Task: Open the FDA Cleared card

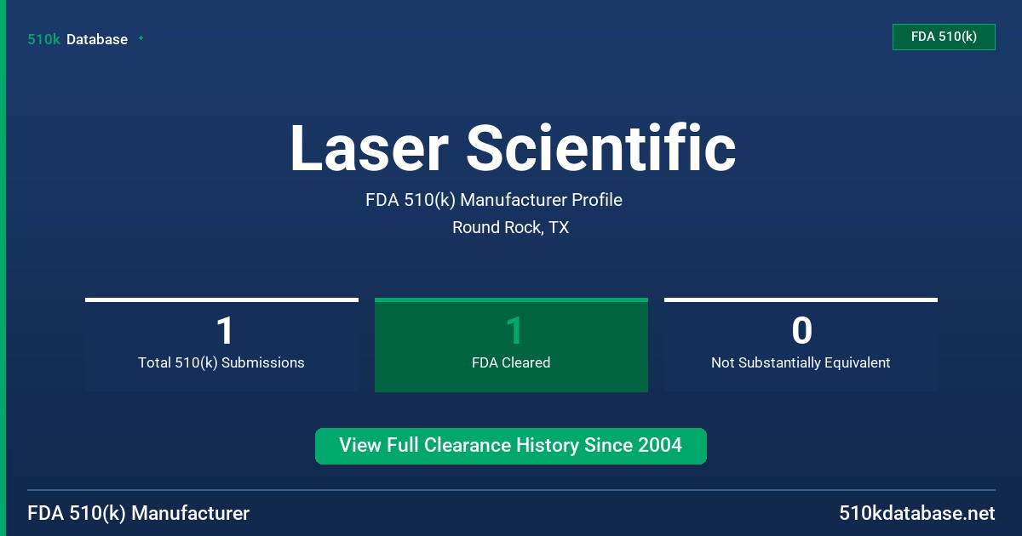Action: 511,345
